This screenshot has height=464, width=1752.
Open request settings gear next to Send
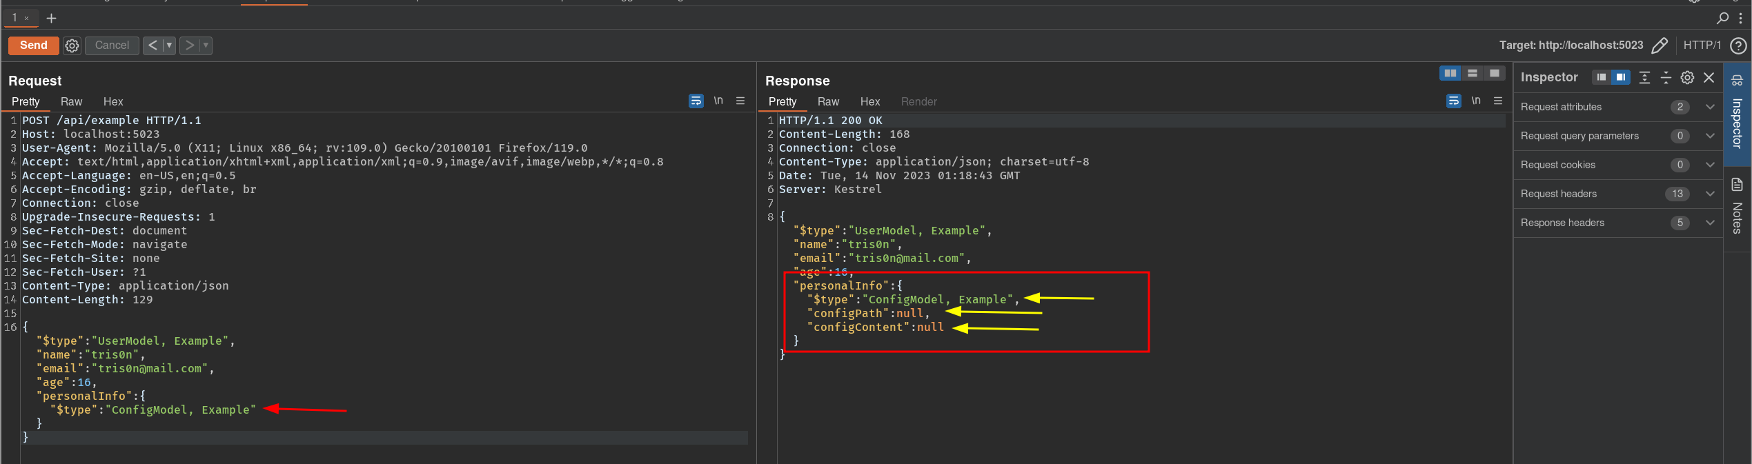(72, 46)
